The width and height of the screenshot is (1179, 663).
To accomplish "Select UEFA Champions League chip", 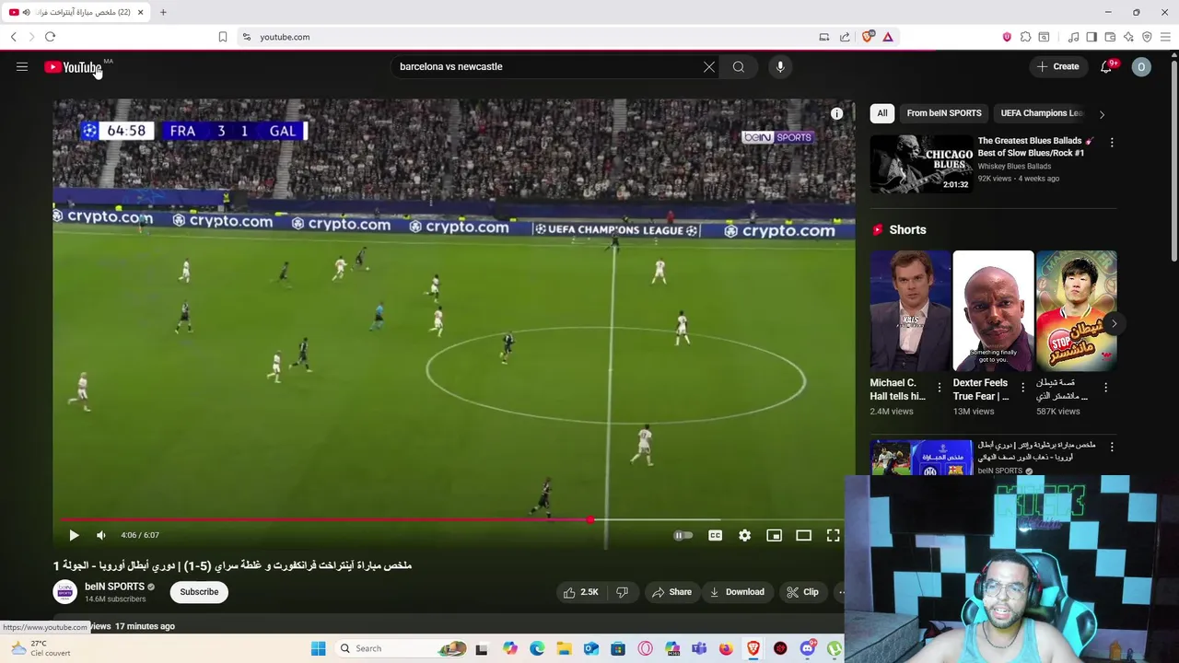I will pyautogui.click(x=1042, y=113).
